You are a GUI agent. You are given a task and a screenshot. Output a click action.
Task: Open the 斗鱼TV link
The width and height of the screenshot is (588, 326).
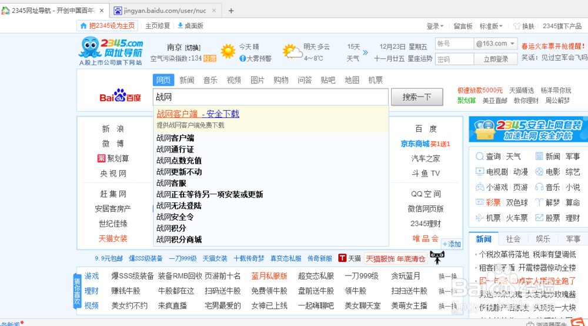click(425, 174)
